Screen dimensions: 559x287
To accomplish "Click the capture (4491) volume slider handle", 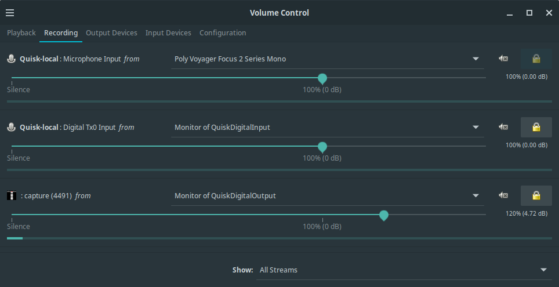I will (383, 215).
